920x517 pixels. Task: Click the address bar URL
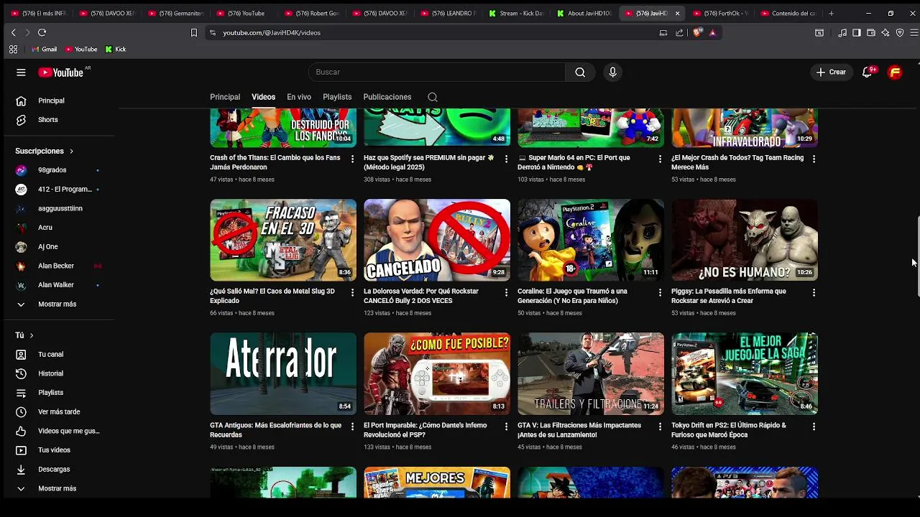(x=272, y=32)
